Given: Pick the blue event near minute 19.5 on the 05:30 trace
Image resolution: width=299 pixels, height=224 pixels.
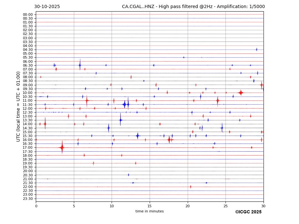Looking at the screenshot, I should coord(184,57).
